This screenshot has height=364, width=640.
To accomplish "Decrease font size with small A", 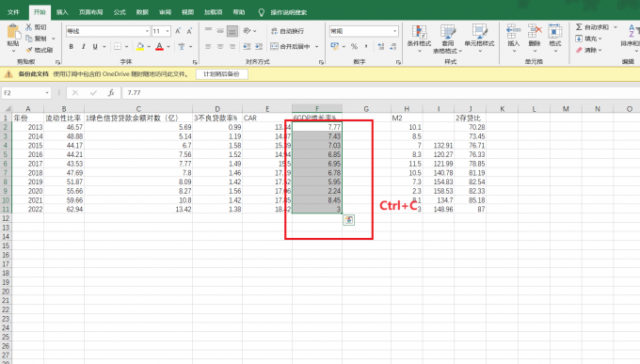I will [189, 31].
